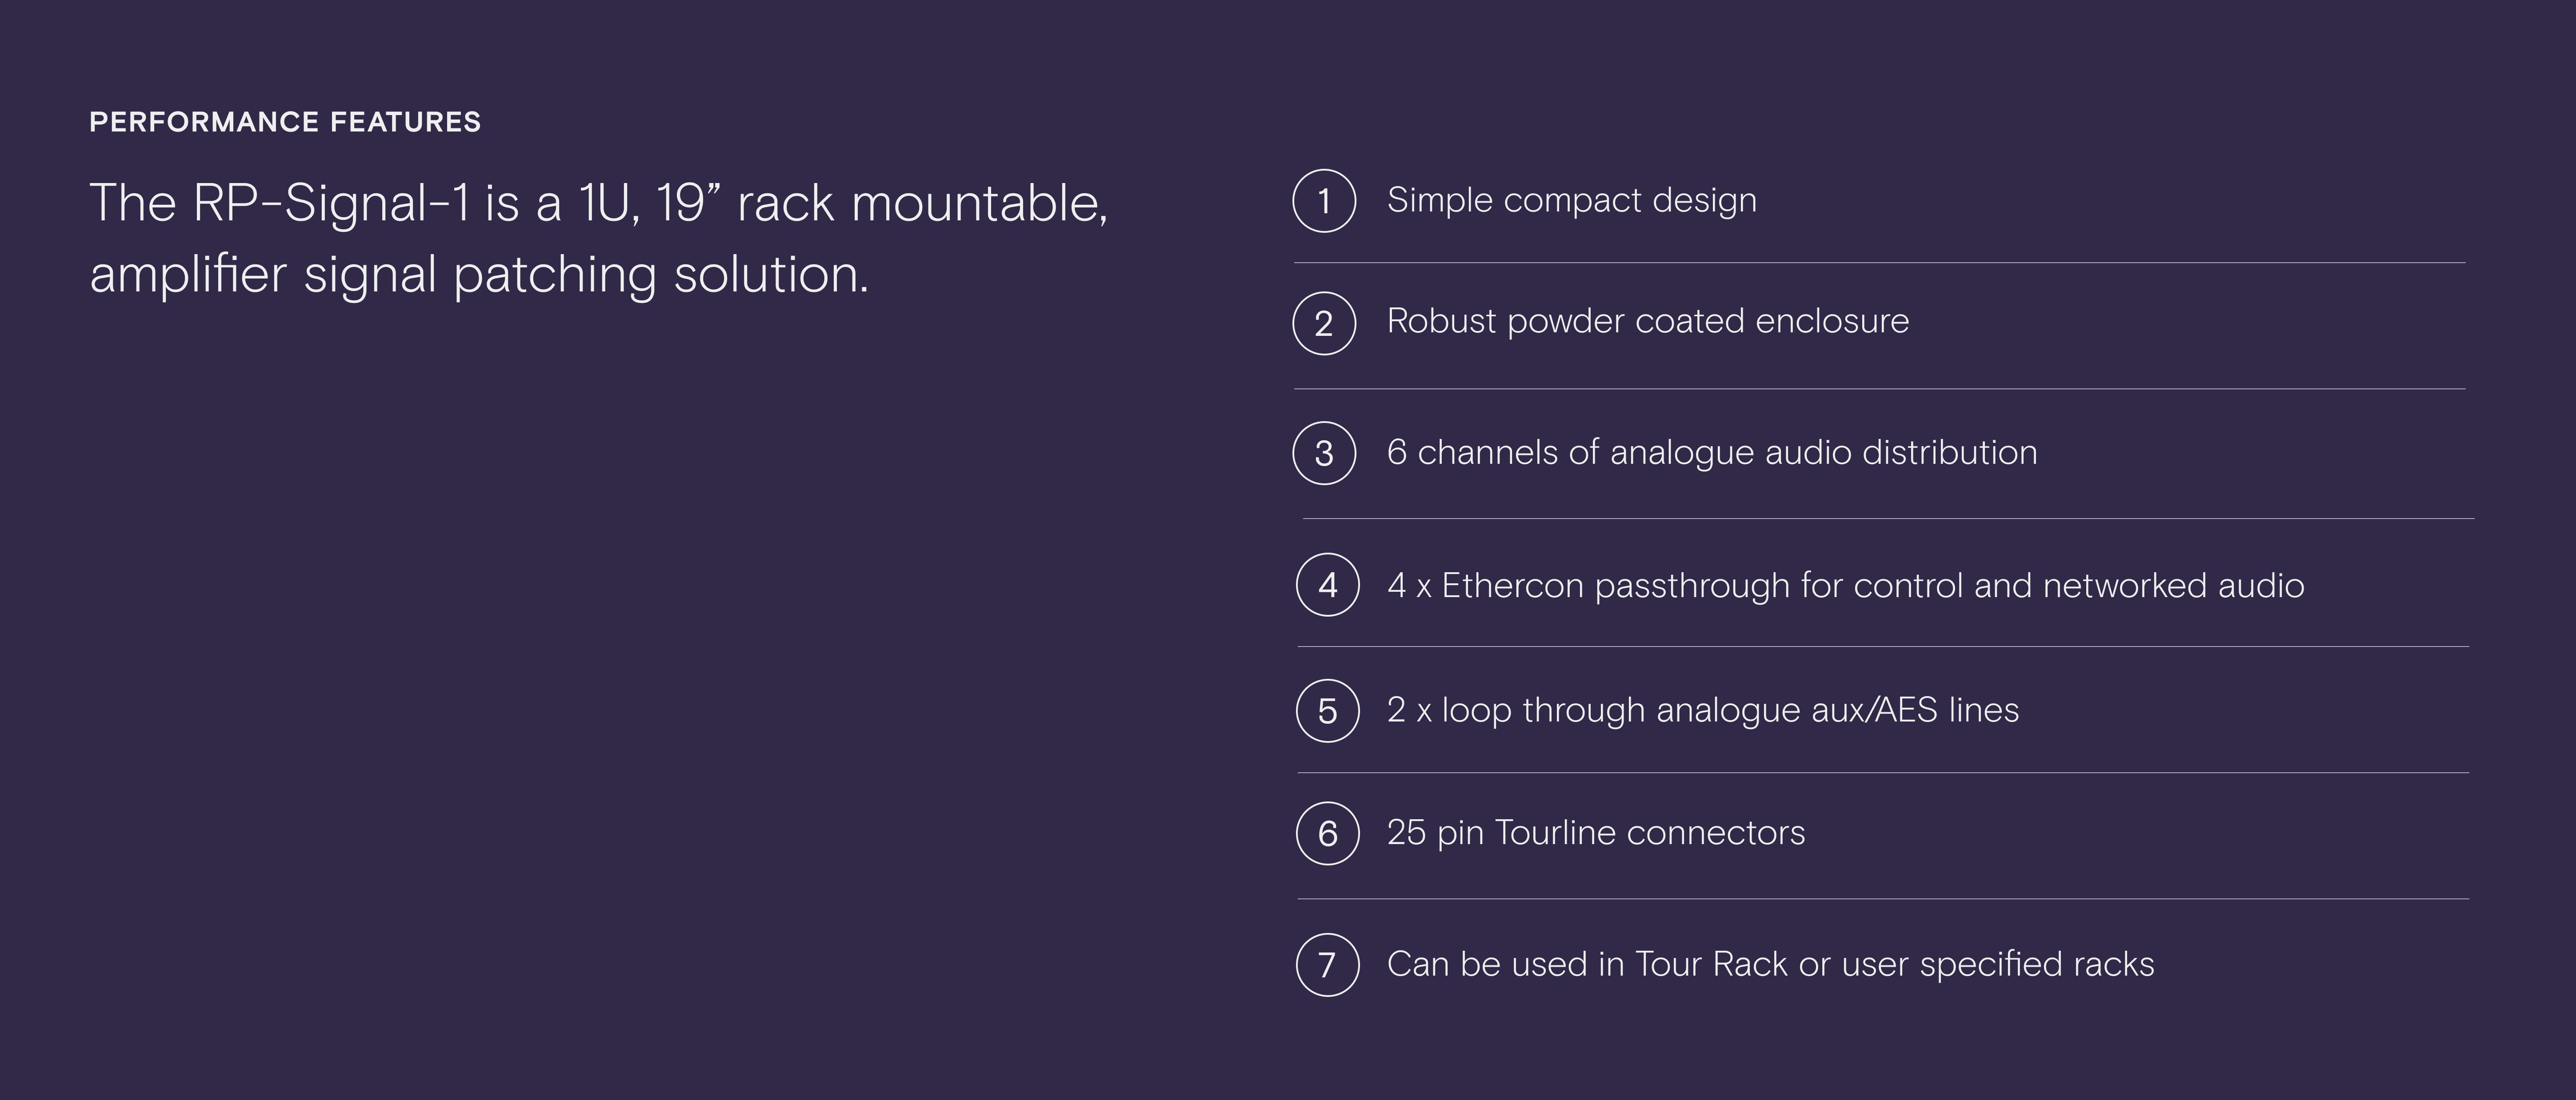
Task: Click the "The RP-Signal-1 is a 1U" headline
Action: (598, 203)
